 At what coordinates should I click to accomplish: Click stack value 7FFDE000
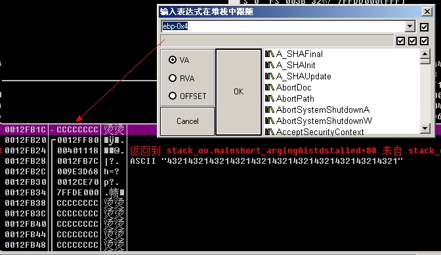pos(78,192)
